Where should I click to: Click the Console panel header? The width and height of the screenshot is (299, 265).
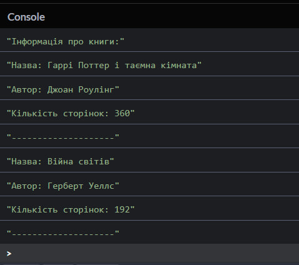[x=149, y=17]
